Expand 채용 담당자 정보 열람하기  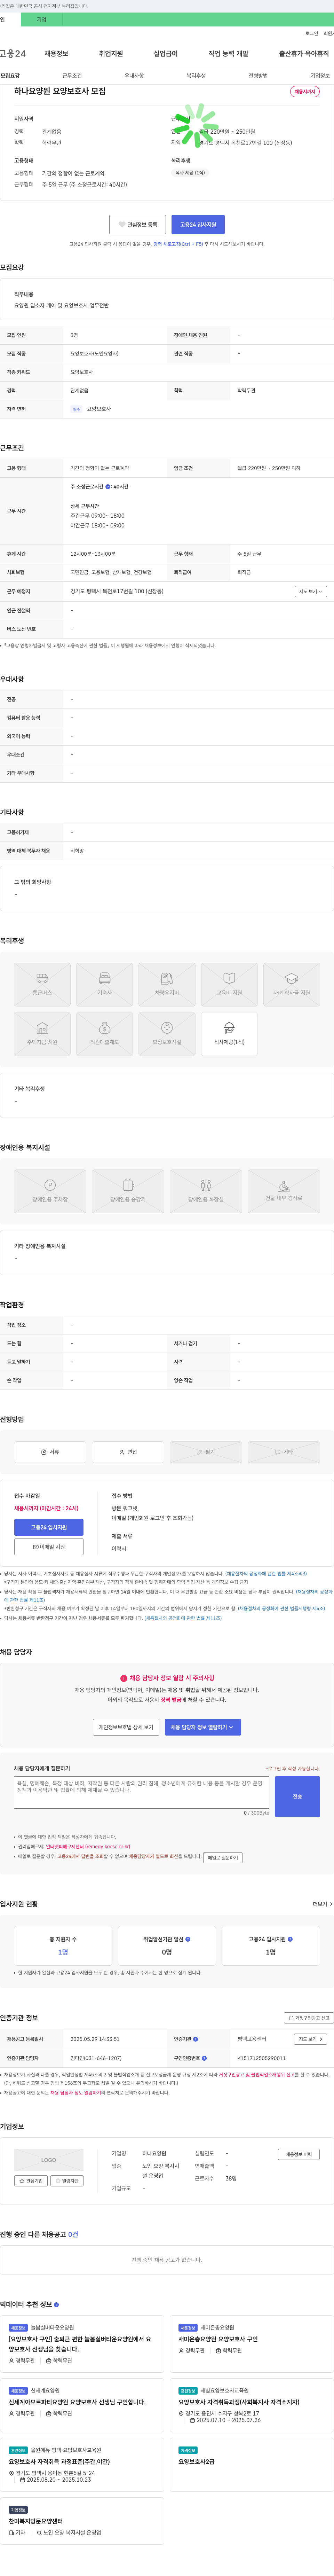point(202,1727)
